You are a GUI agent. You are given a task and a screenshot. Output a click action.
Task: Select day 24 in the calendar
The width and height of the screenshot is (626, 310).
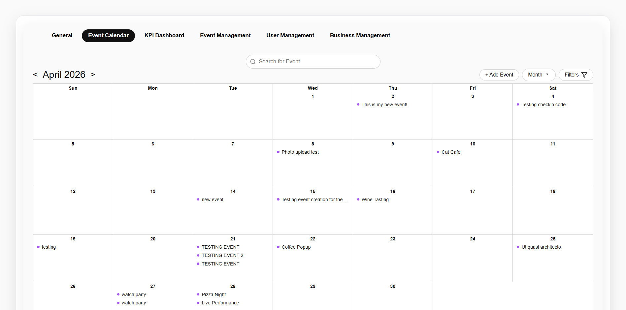pyautogui.click(x=473, y=239)
